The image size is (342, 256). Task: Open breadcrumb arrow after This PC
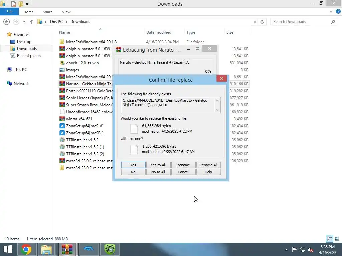point(66,22)
